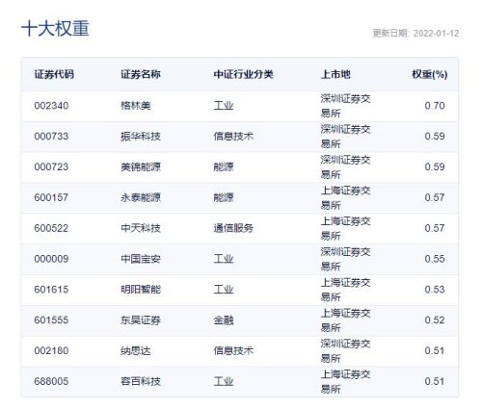
Task: Click the 信息技术 industry for 纳思达
Action: point(233,350)
